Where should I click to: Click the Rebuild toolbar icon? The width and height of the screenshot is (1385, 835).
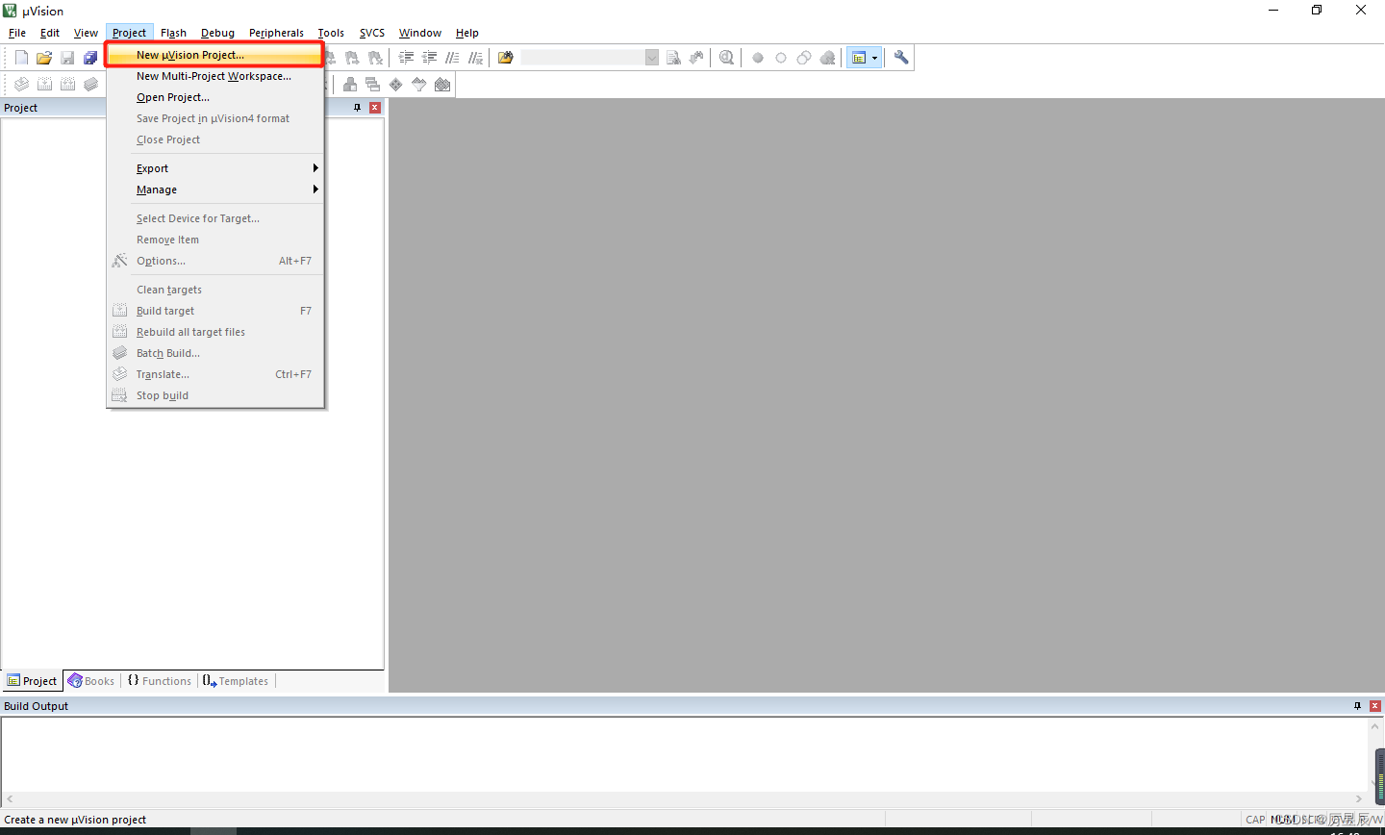coord(67,85)
